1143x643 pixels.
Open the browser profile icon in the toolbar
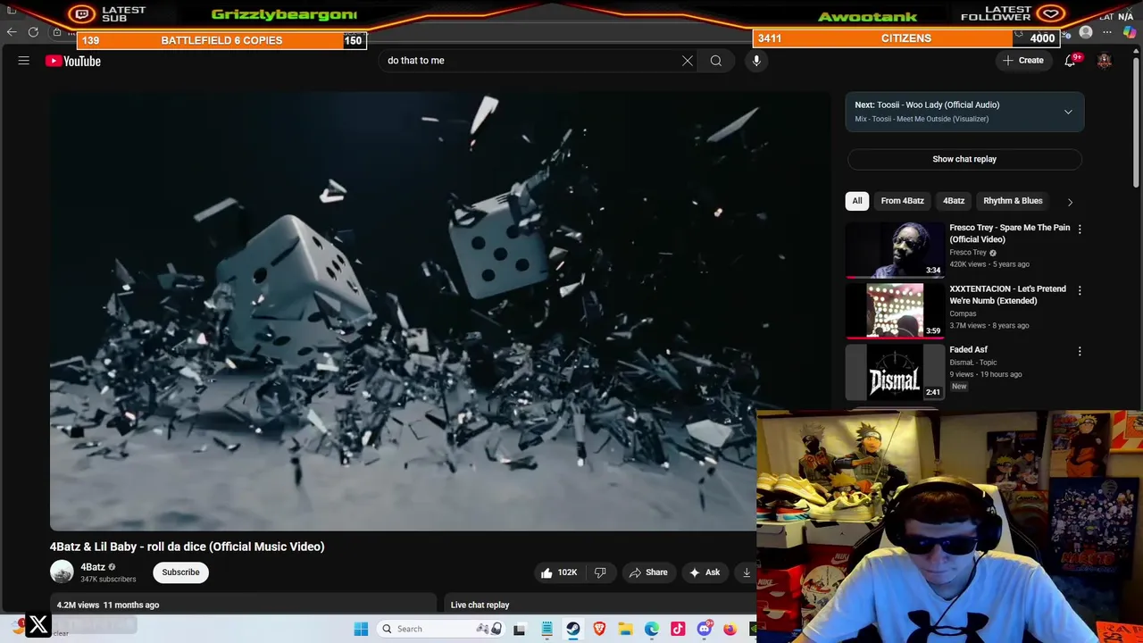(x=1086, y=33)
